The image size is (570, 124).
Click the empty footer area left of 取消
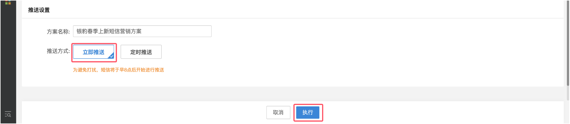tap(142, 113)
